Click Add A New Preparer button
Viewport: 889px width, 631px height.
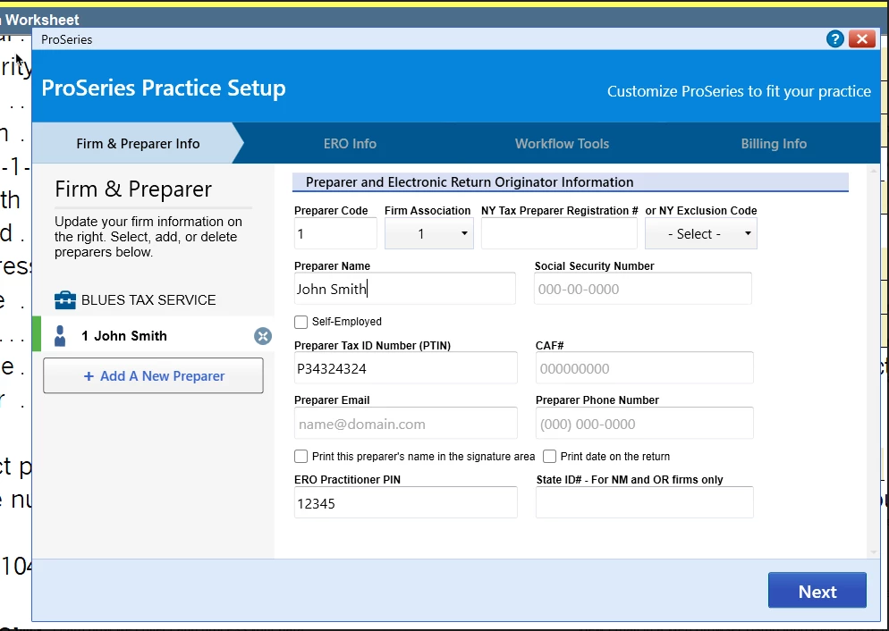153,375
